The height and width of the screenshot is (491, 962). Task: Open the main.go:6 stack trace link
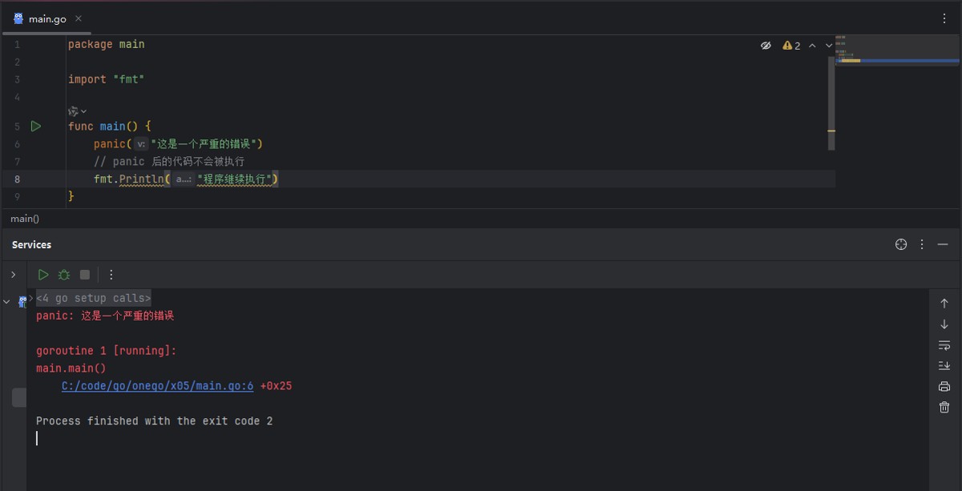click(157, 386)
